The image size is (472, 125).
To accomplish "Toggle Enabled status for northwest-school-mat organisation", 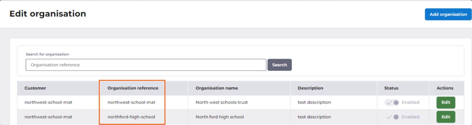I will pyautogui.click(x=392, y=103).
